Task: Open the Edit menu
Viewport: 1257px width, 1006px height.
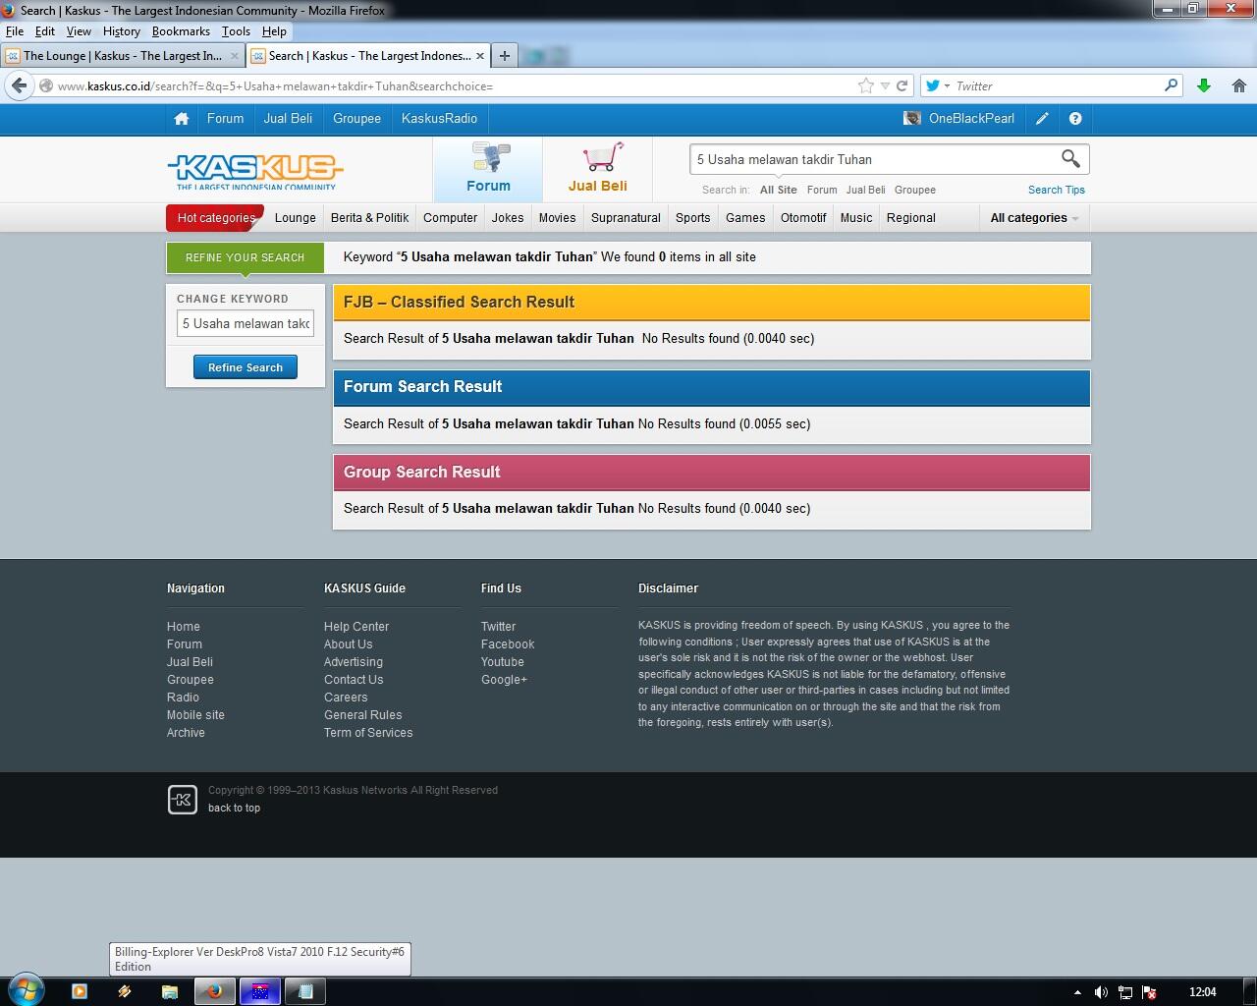Action: click(45, 31)
